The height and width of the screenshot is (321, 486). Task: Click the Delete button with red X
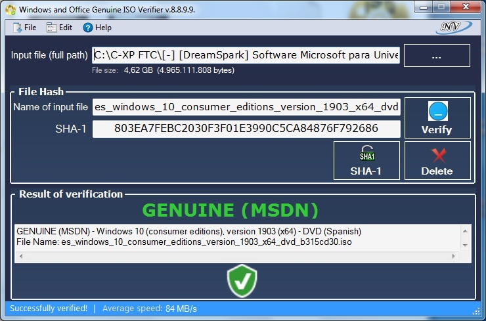437,160
